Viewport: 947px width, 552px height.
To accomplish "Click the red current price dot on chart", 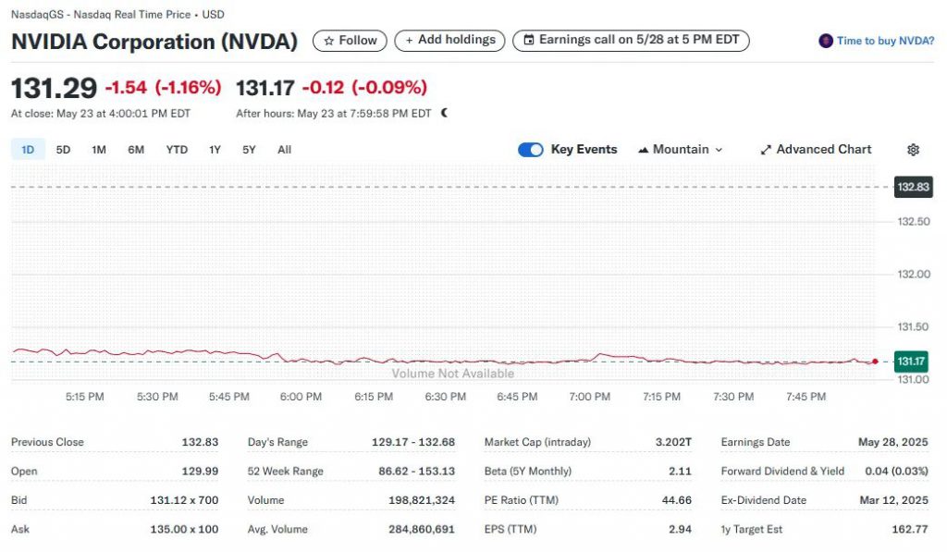I will click(x=875, y=362).
